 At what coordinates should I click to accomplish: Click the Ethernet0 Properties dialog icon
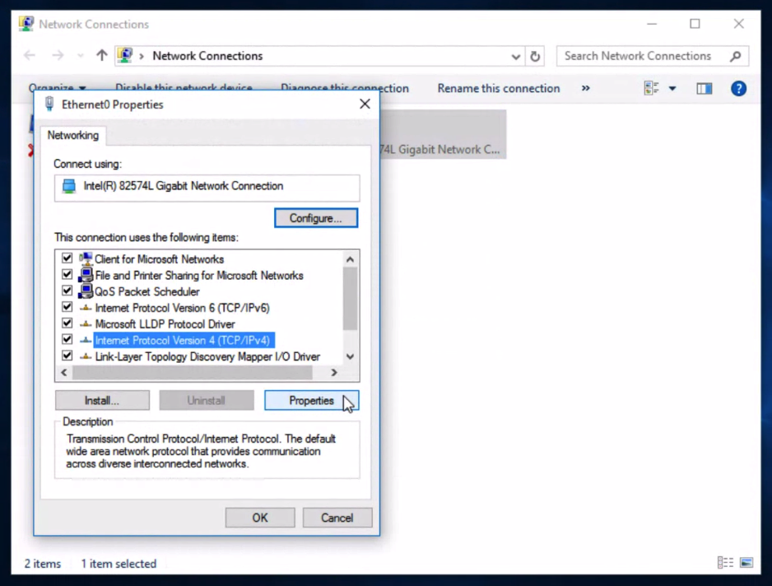(49, 104)
